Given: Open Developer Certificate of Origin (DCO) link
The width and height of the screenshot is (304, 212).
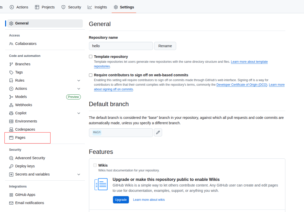Looking at the screenshot, I should [242, 85].
